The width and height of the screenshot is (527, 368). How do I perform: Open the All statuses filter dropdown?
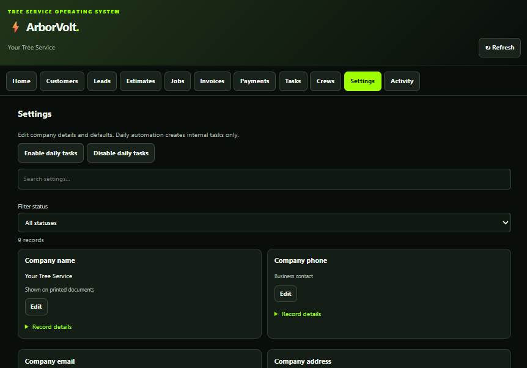point(264,223)
